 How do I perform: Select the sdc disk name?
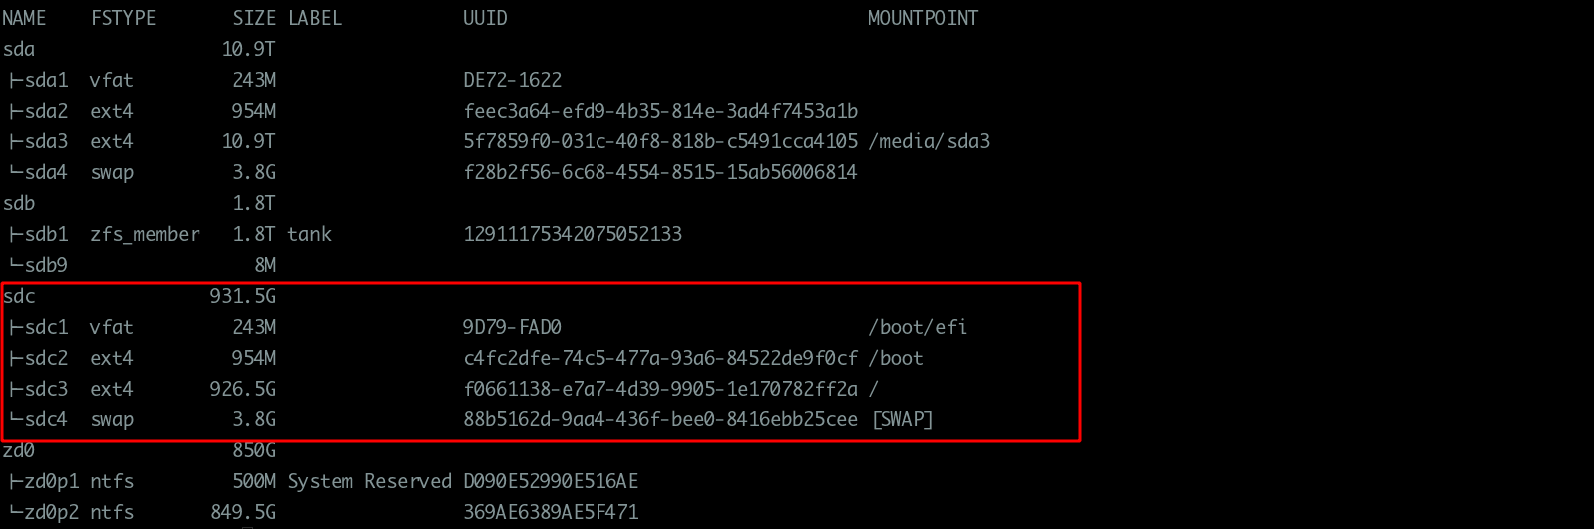(19, 296)
